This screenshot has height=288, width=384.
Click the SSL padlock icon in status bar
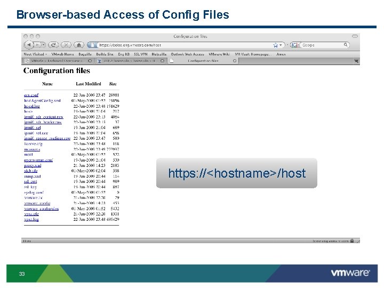pyautogui.click(x=352, y=241)
